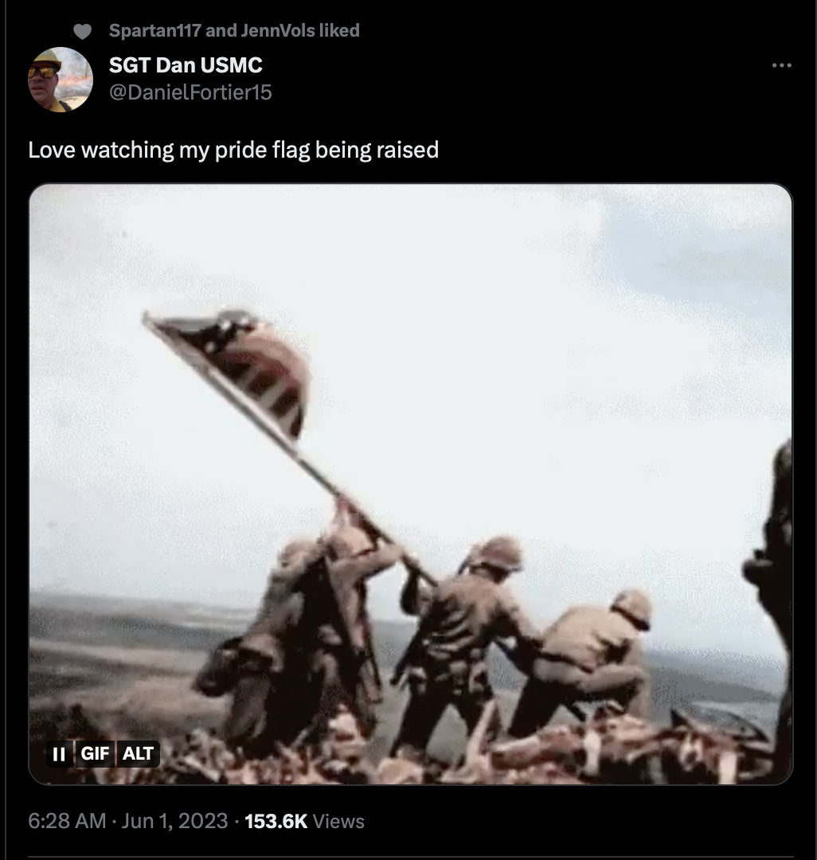Open SGT Dan USMC profile picture
The height and width of the screenshot is (860, 817).
[61, 80]
